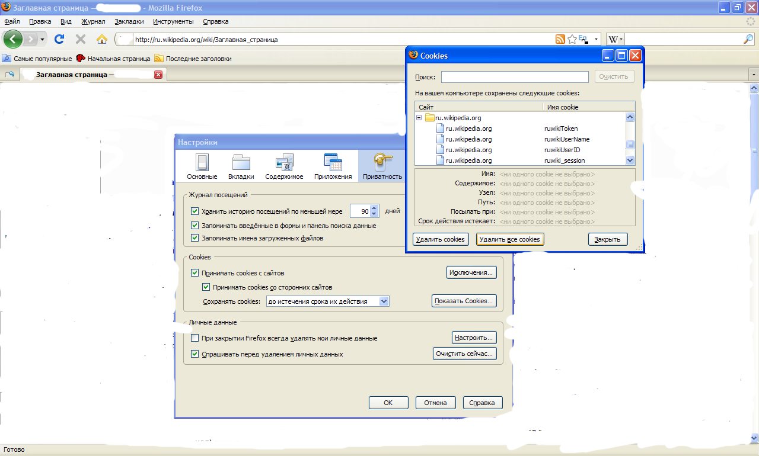The width and height of the screenshot is (759, 456).
Task: Confirm settings with OK button
Action: tap(388, 403)
